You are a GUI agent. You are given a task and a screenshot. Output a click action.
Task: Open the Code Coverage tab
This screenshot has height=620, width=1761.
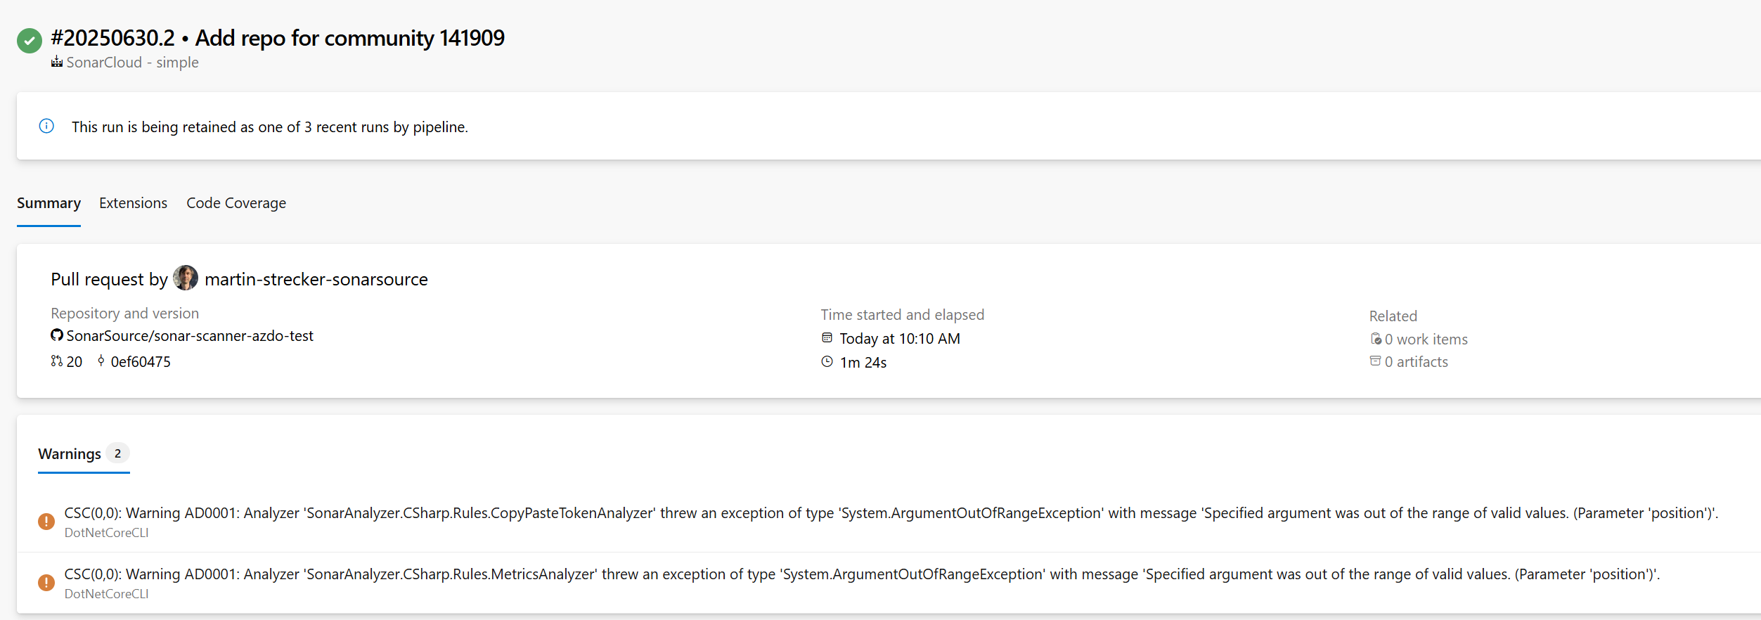[x=236, y=203]
